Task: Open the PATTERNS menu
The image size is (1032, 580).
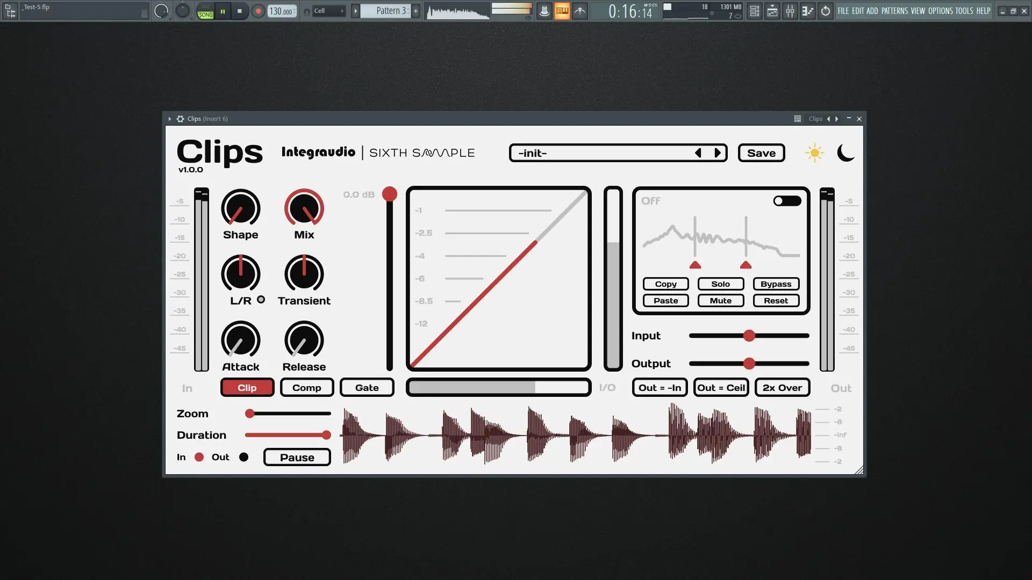Action: (x=894, y=11)
